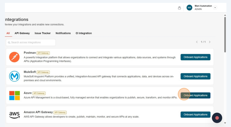
Task: Onboard applications for Amazon API Gateway
Action: pos(195,115)
